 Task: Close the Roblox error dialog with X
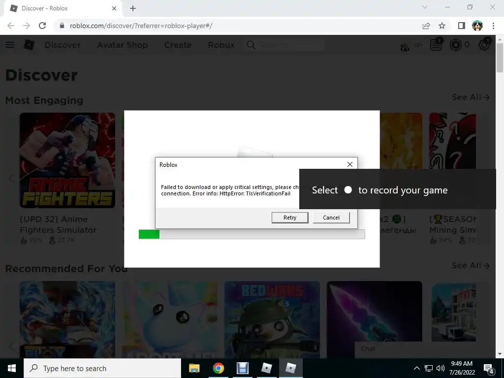(x=350, y=164)
